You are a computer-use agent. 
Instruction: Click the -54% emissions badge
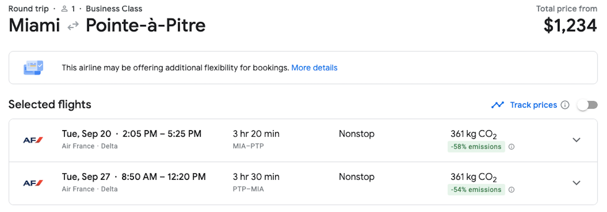[x=476, y=190]
